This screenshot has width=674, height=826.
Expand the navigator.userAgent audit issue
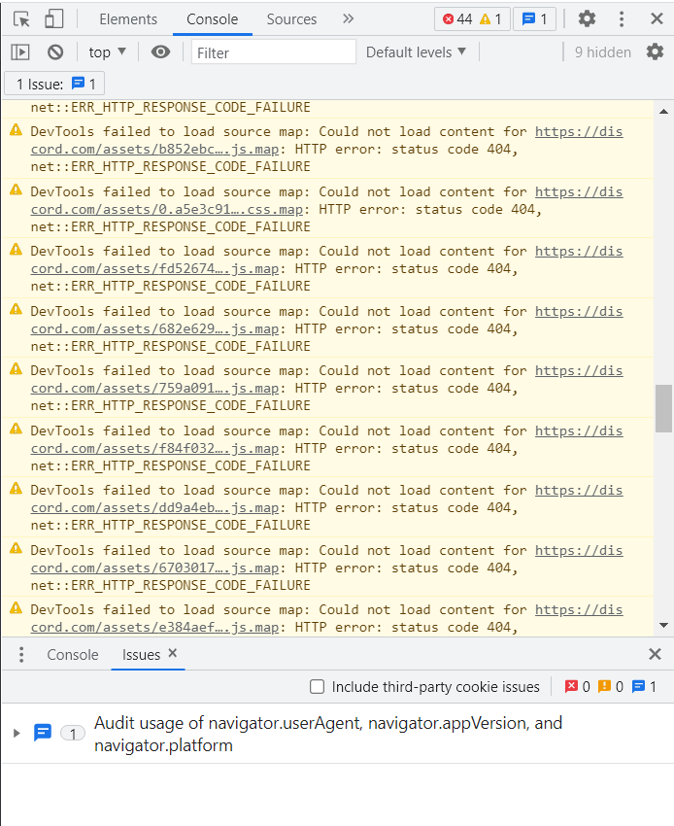coord(17,733)
